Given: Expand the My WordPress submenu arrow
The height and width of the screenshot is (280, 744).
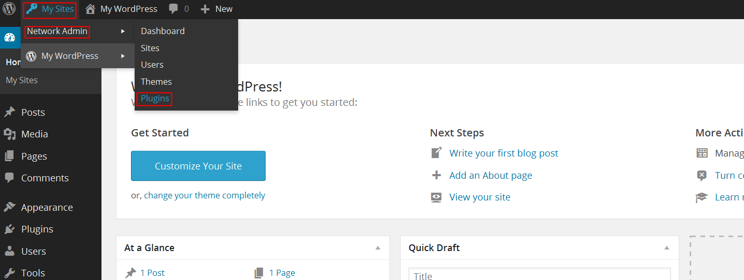Looking at the screenshot, I should [123, 56].
